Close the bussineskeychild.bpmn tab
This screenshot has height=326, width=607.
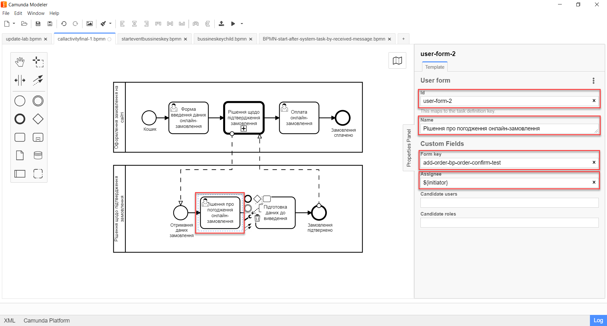pos(251,39)
